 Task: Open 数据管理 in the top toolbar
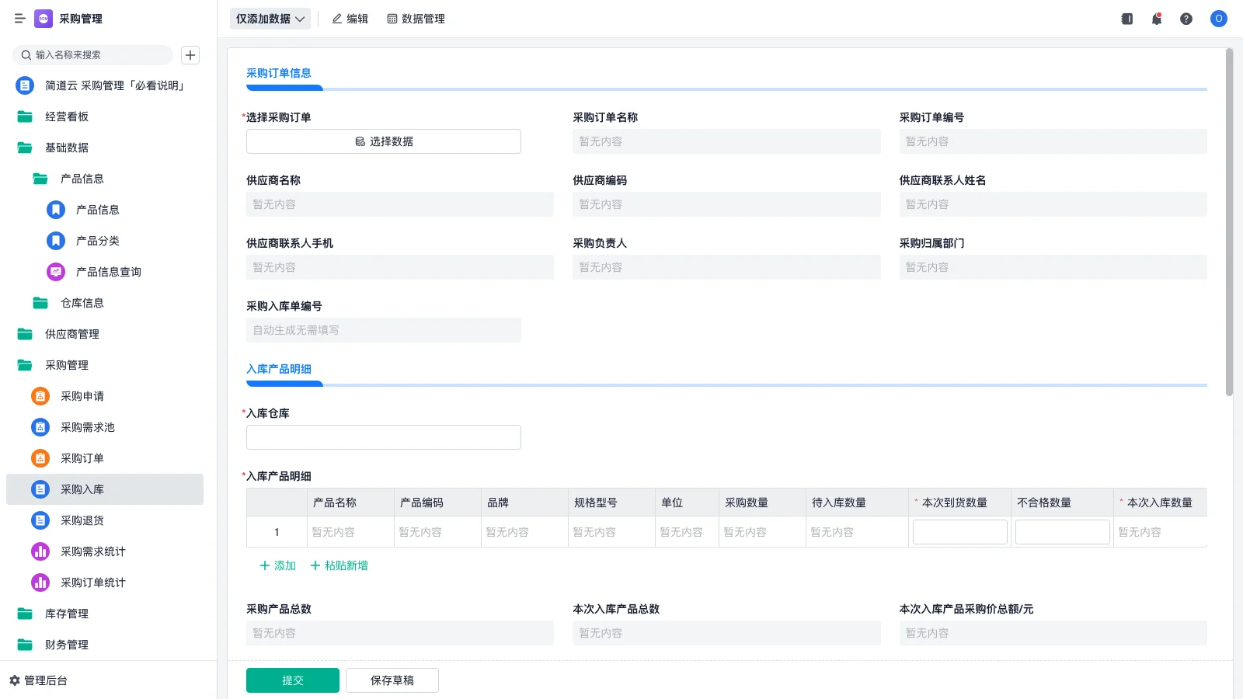point(416,19)
